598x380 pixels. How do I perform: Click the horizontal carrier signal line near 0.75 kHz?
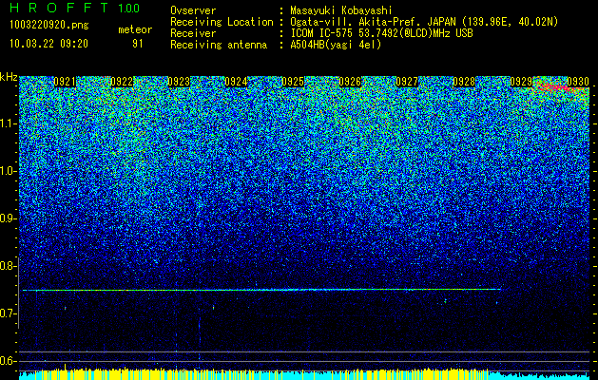(261, 290)
